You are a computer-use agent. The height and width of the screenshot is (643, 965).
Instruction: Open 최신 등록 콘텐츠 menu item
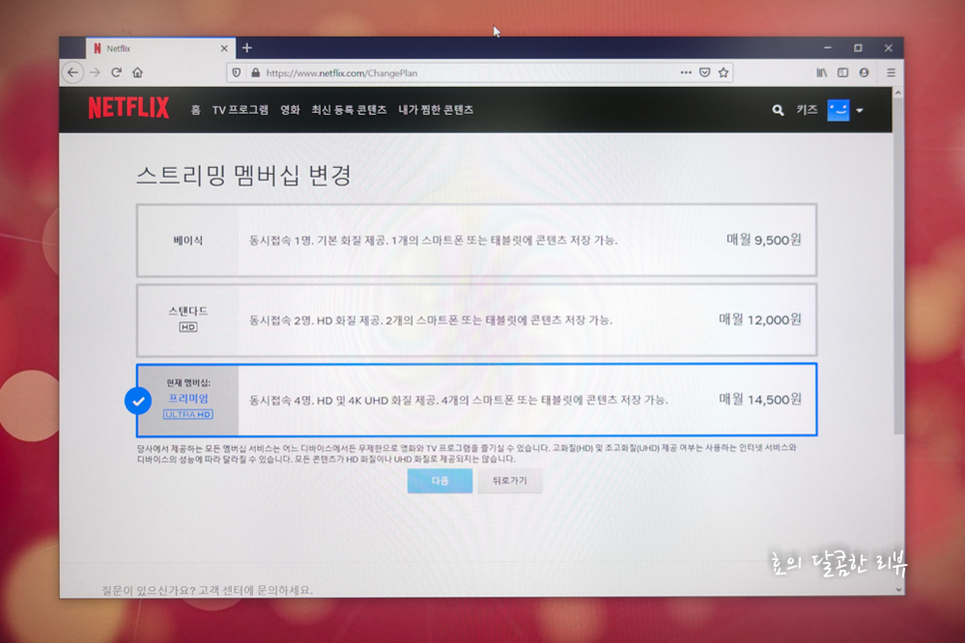349,110
